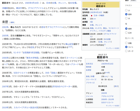This screenshot has height=111, width=140.
Task: Open the 2005年 link in the デビュー row
Action: pyautogui.click(x=104, y=93)
